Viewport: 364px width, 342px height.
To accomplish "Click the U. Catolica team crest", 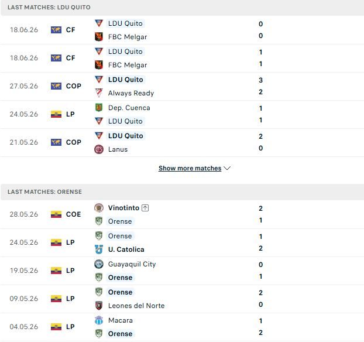I will tap(99, 249).
